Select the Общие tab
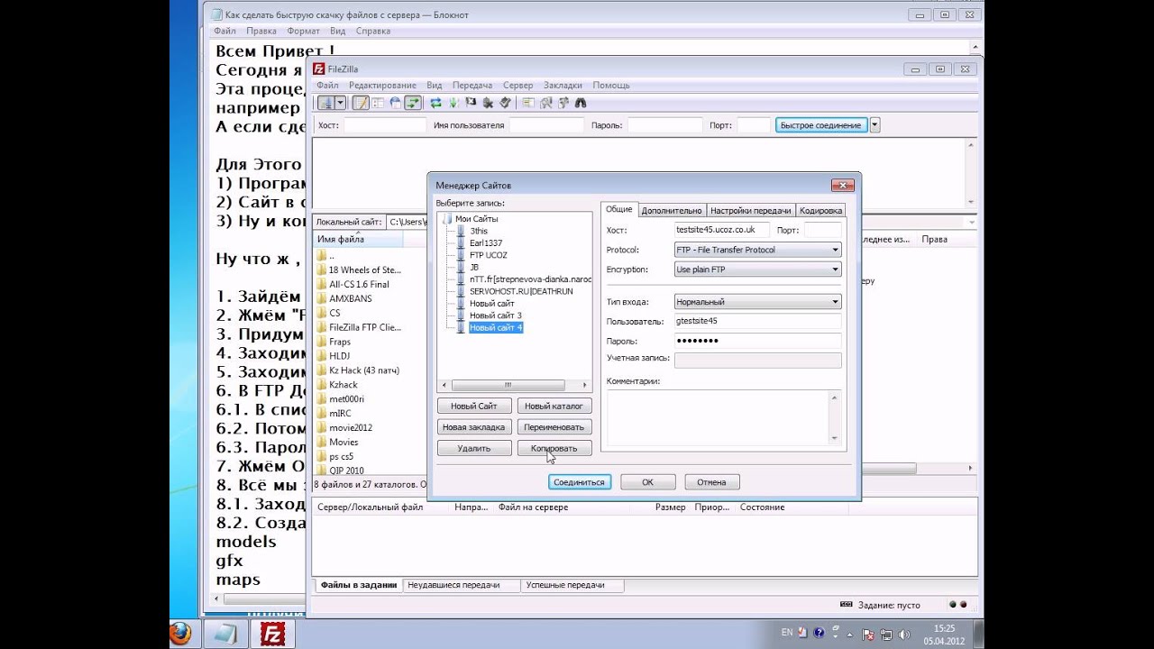The width and height of the screenshot is (1154, 649). click(618, 209)
